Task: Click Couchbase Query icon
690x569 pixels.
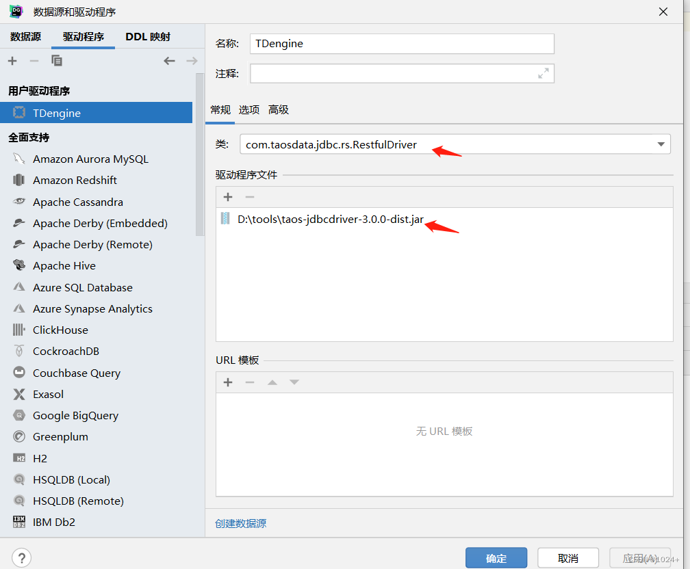Action: [x=19, y=373]
